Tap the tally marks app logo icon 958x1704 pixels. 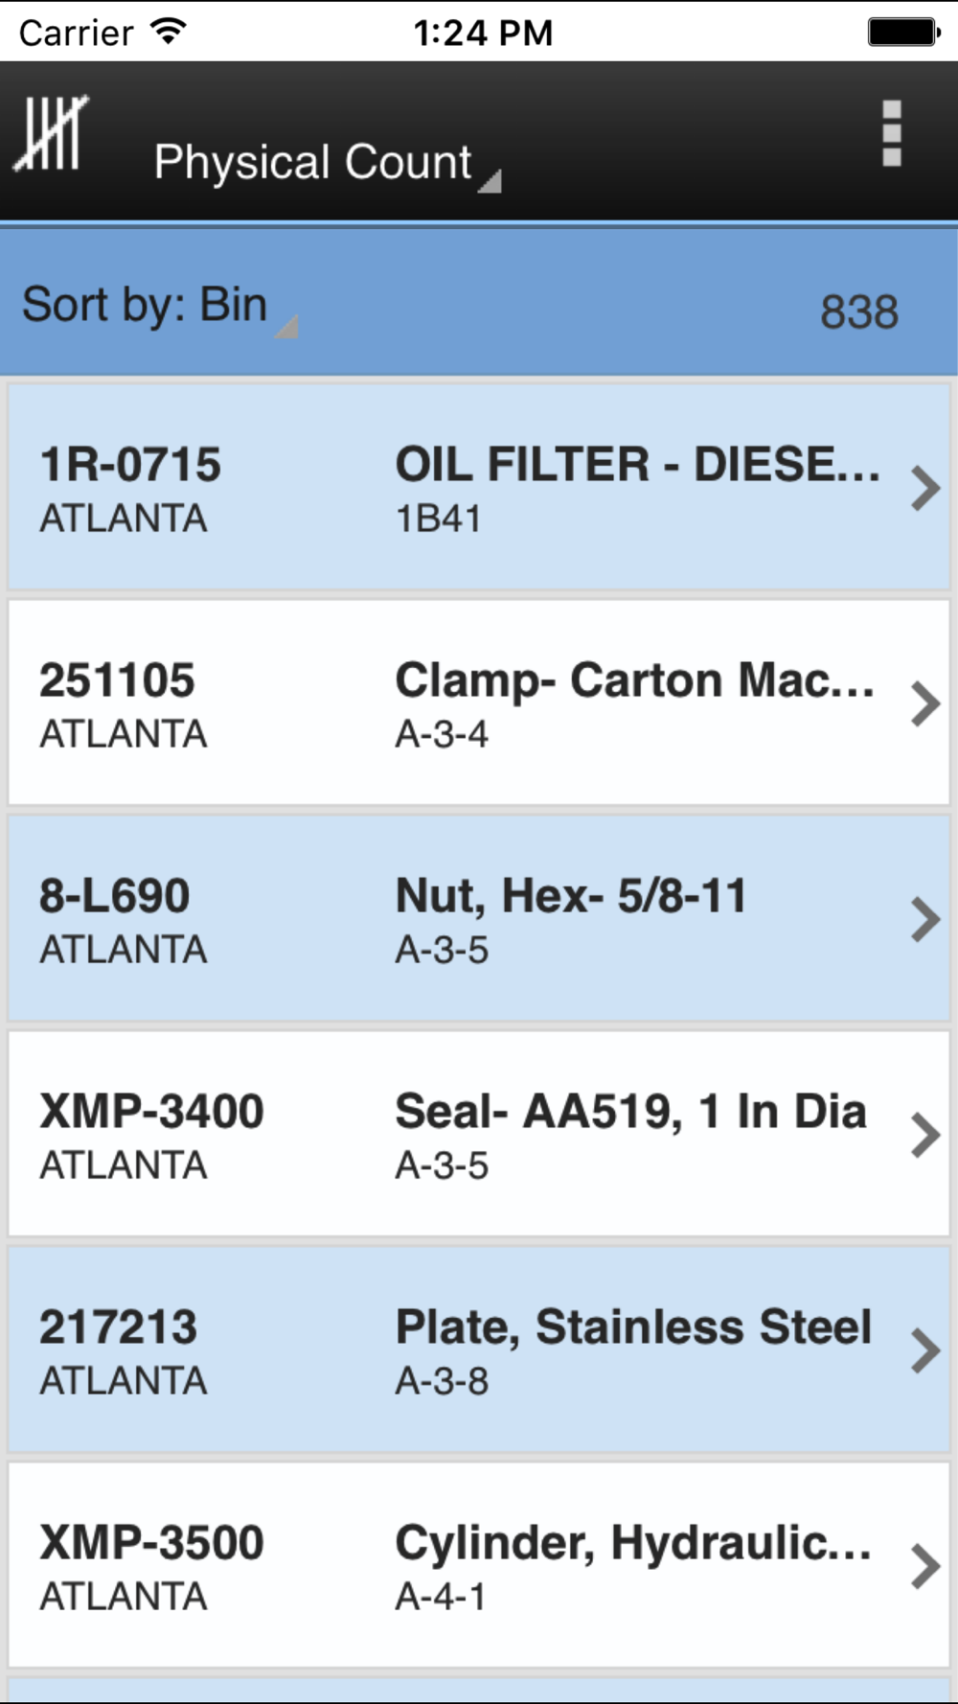(x=51, y=135)
